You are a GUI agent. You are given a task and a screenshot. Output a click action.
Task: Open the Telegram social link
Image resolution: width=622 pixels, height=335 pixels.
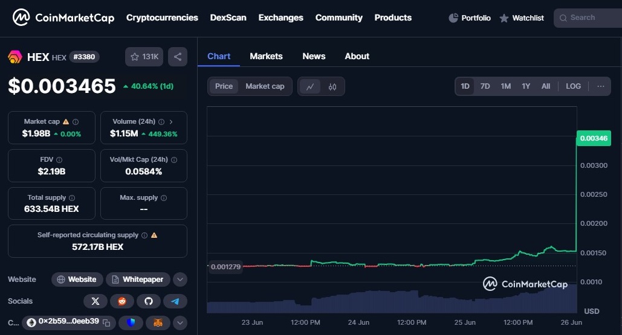click(175, 301)
